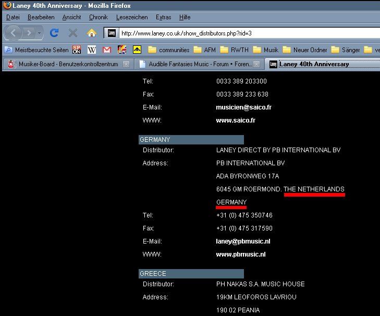The height and width of the screenshot is (316, 380).
Task: Open the Datei menu
Action: 13,17
